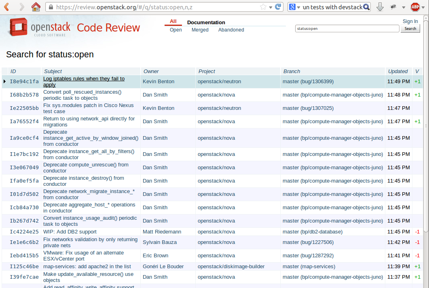Screen dimensions: 429x288
Task: Open the Abandoned changes submenu
Action: click(231, 30)
